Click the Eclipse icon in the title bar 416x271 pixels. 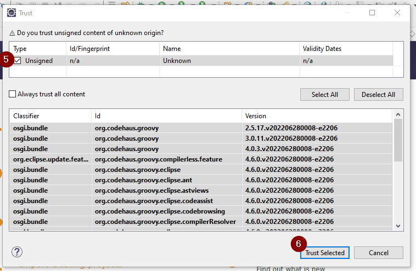tap(11, 12)
